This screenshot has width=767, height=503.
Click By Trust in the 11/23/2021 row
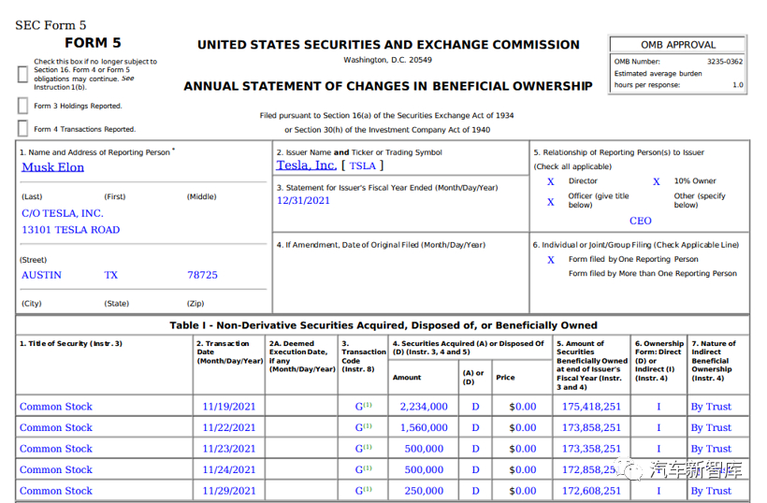coord(711,449)
